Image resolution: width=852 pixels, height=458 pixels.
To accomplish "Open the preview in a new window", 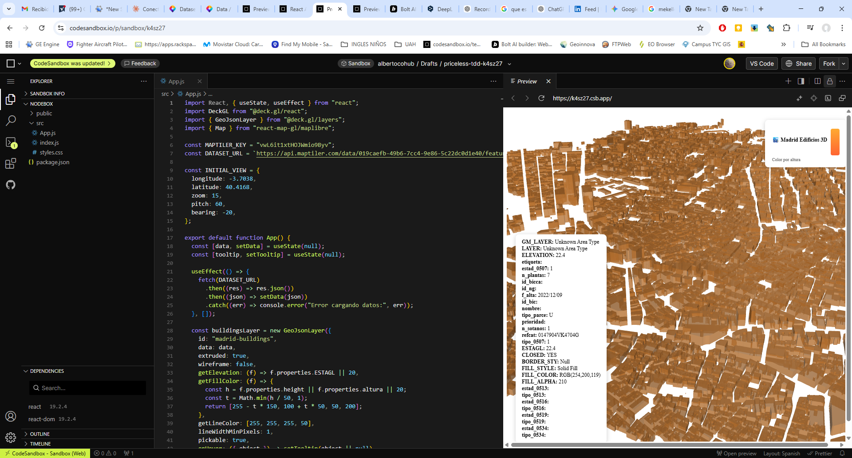I will tap(842, 98).
